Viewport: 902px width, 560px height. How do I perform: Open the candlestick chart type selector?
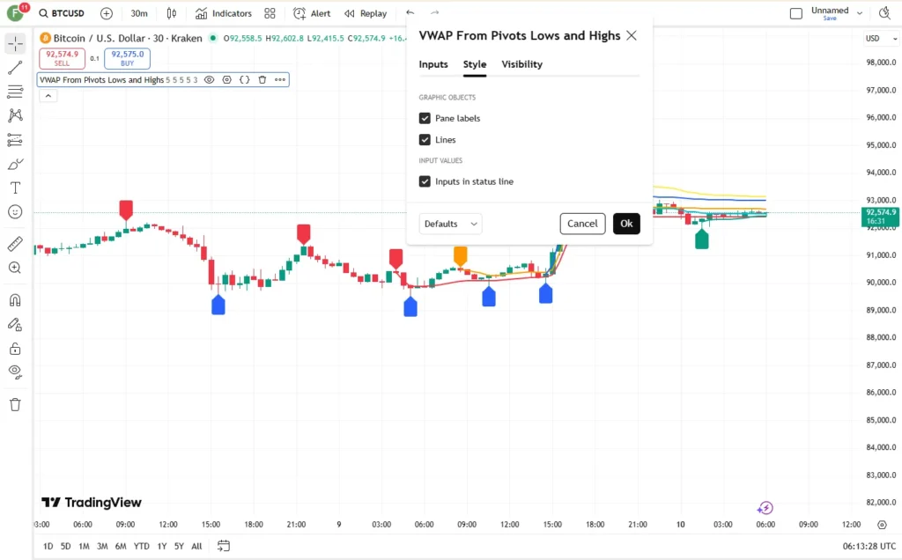(x=172, y=13)
